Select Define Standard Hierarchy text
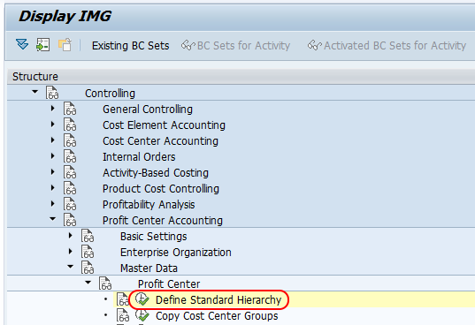The image size is (475, 325). pos(218,300)
